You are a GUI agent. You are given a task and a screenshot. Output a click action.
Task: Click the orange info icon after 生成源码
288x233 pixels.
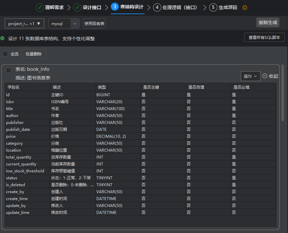pos(245,8)
